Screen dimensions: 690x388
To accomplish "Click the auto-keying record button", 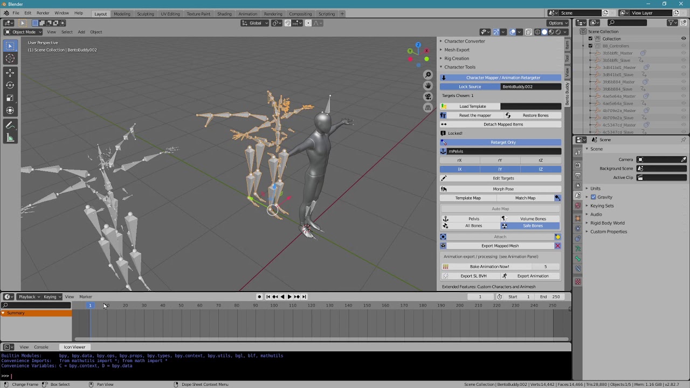I will (x=259, y=297).
